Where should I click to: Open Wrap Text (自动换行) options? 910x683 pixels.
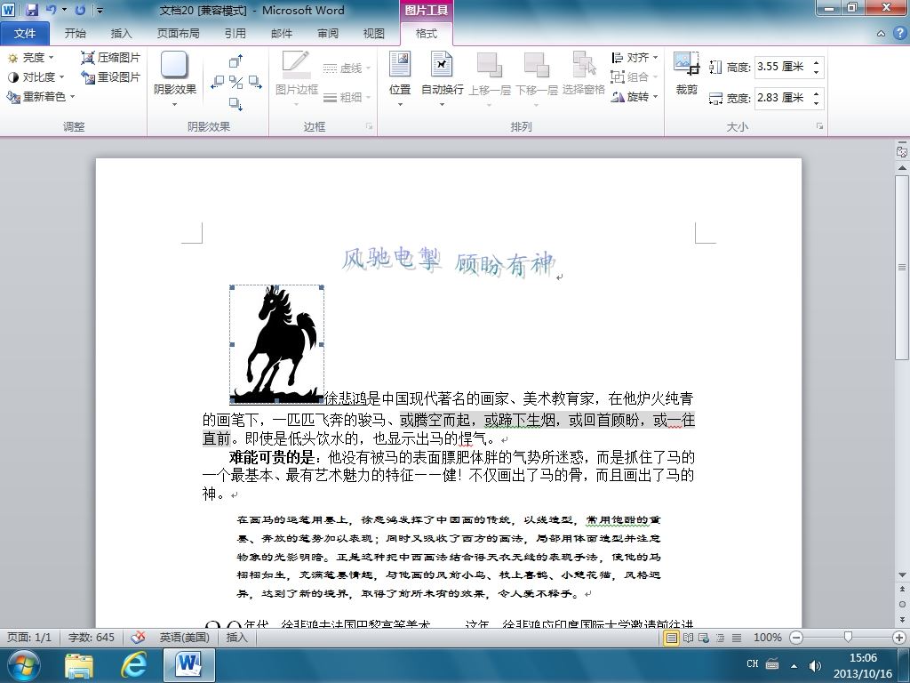443,78
